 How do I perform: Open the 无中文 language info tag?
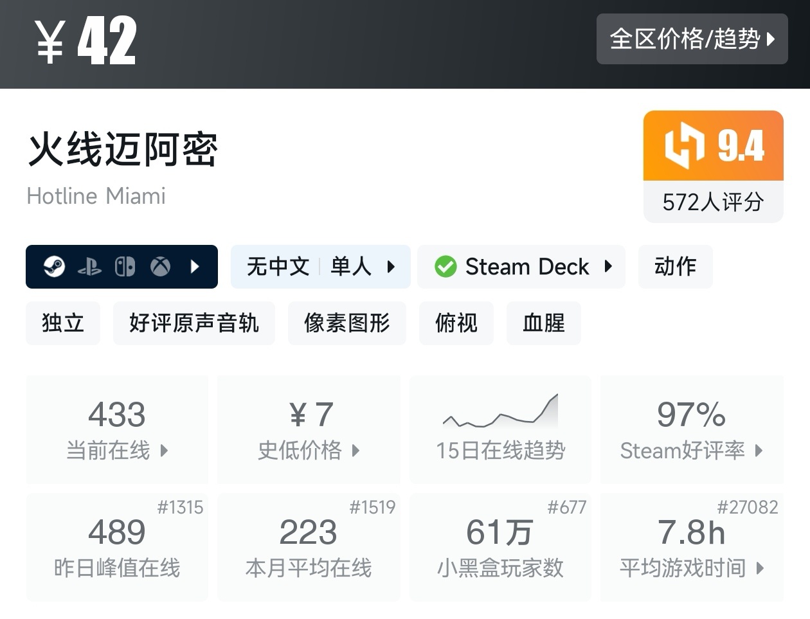[x=278, y=266]
